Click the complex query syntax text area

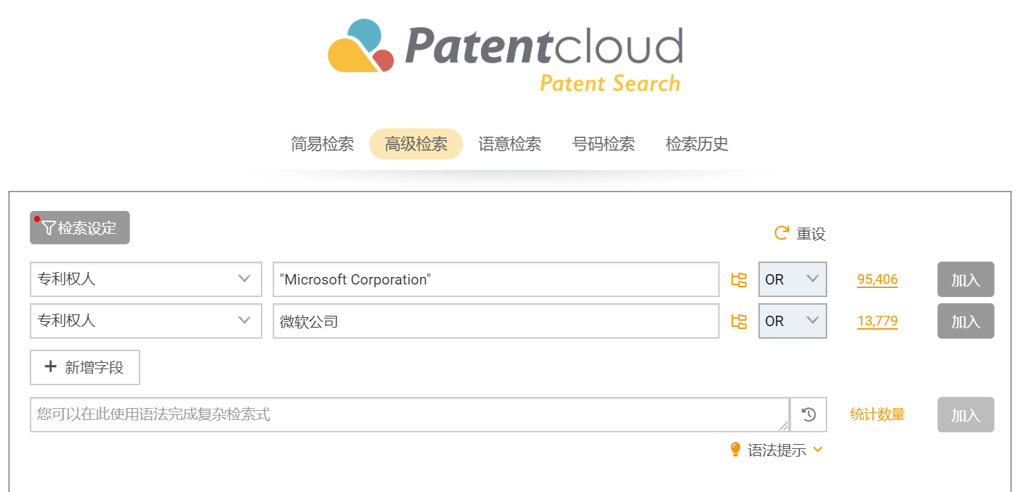409,415
